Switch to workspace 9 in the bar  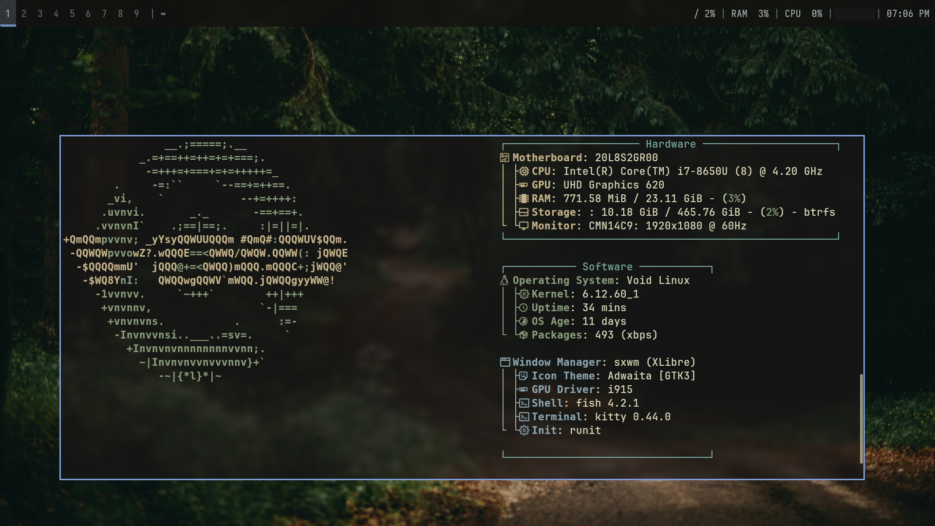coord(136,14)
